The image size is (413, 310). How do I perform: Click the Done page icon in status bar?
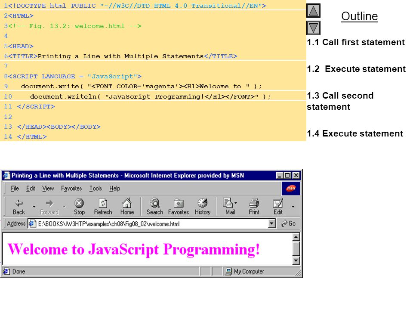coord(6,271)
